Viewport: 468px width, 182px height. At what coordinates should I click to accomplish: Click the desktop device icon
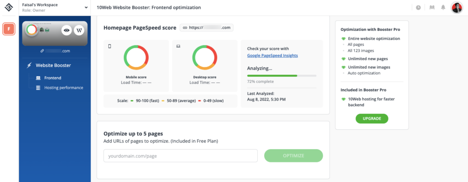point(178,46)
